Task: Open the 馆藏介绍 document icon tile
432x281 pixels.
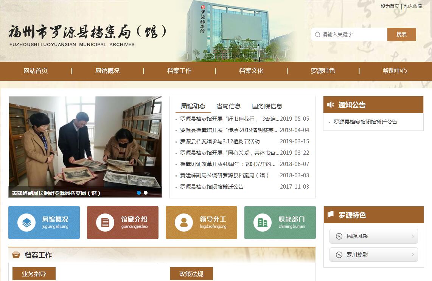Action: point(105,223)
